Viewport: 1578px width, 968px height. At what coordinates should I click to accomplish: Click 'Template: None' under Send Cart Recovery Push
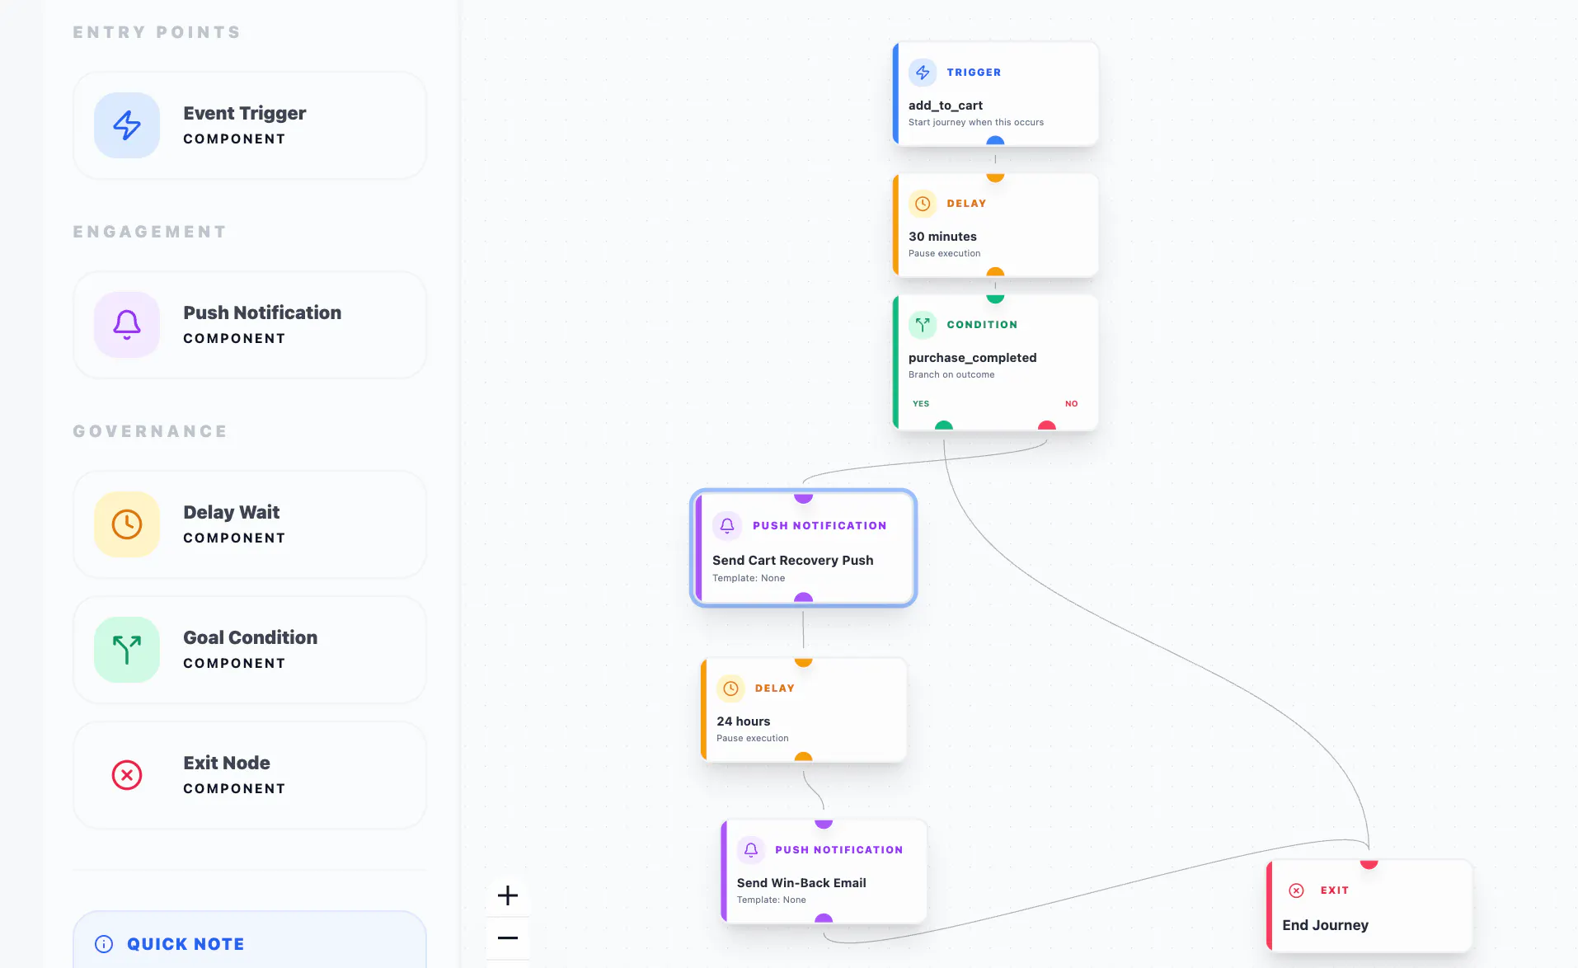pyautogui.click(x=749, y=578)
